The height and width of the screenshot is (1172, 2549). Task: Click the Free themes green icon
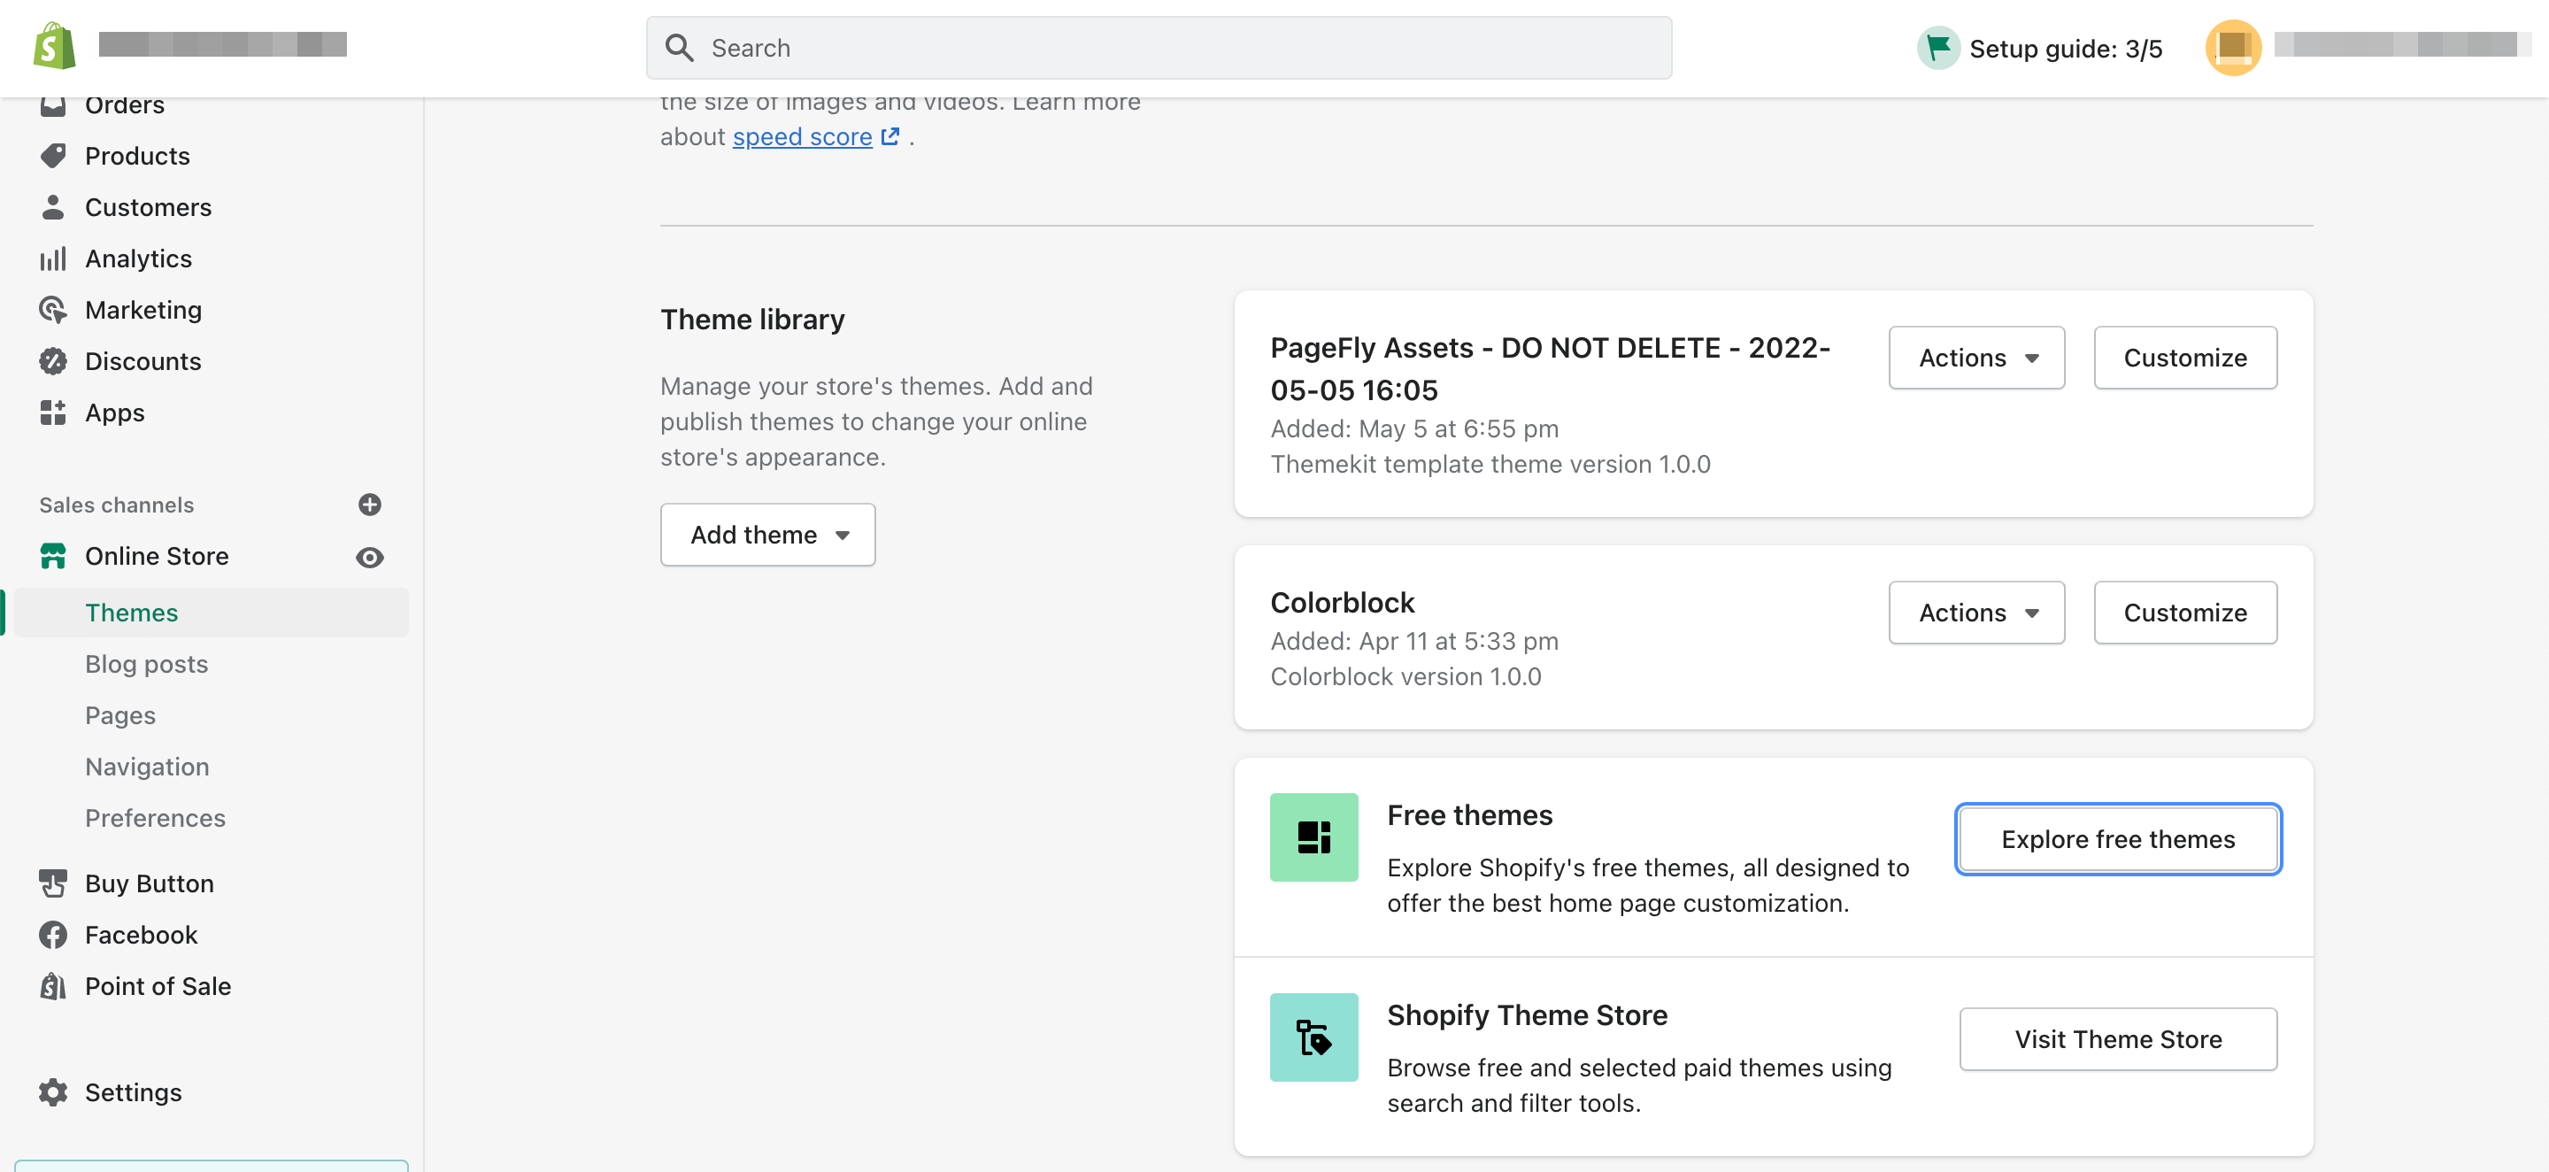pos(1313,837)
